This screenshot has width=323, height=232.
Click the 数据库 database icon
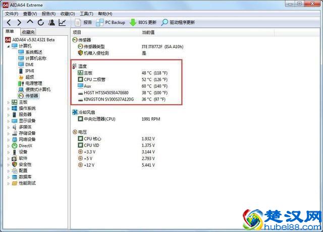click(x=15, y=177)
